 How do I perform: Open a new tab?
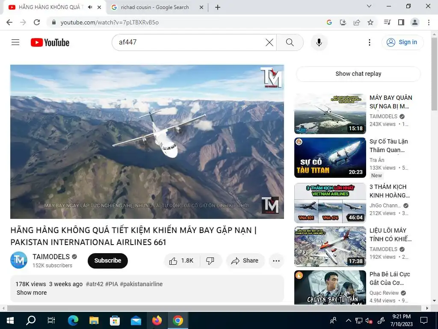[x=218, y=7]
